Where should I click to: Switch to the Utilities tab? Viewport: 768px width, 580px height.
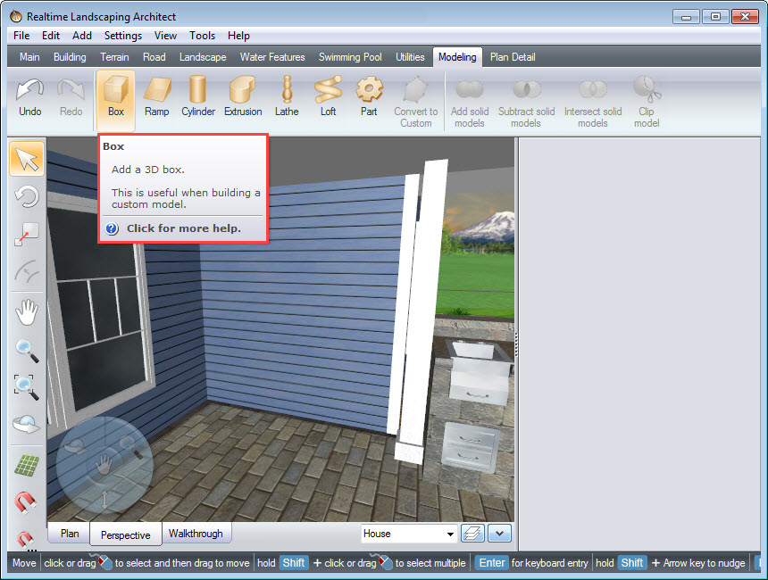point(410,57)
